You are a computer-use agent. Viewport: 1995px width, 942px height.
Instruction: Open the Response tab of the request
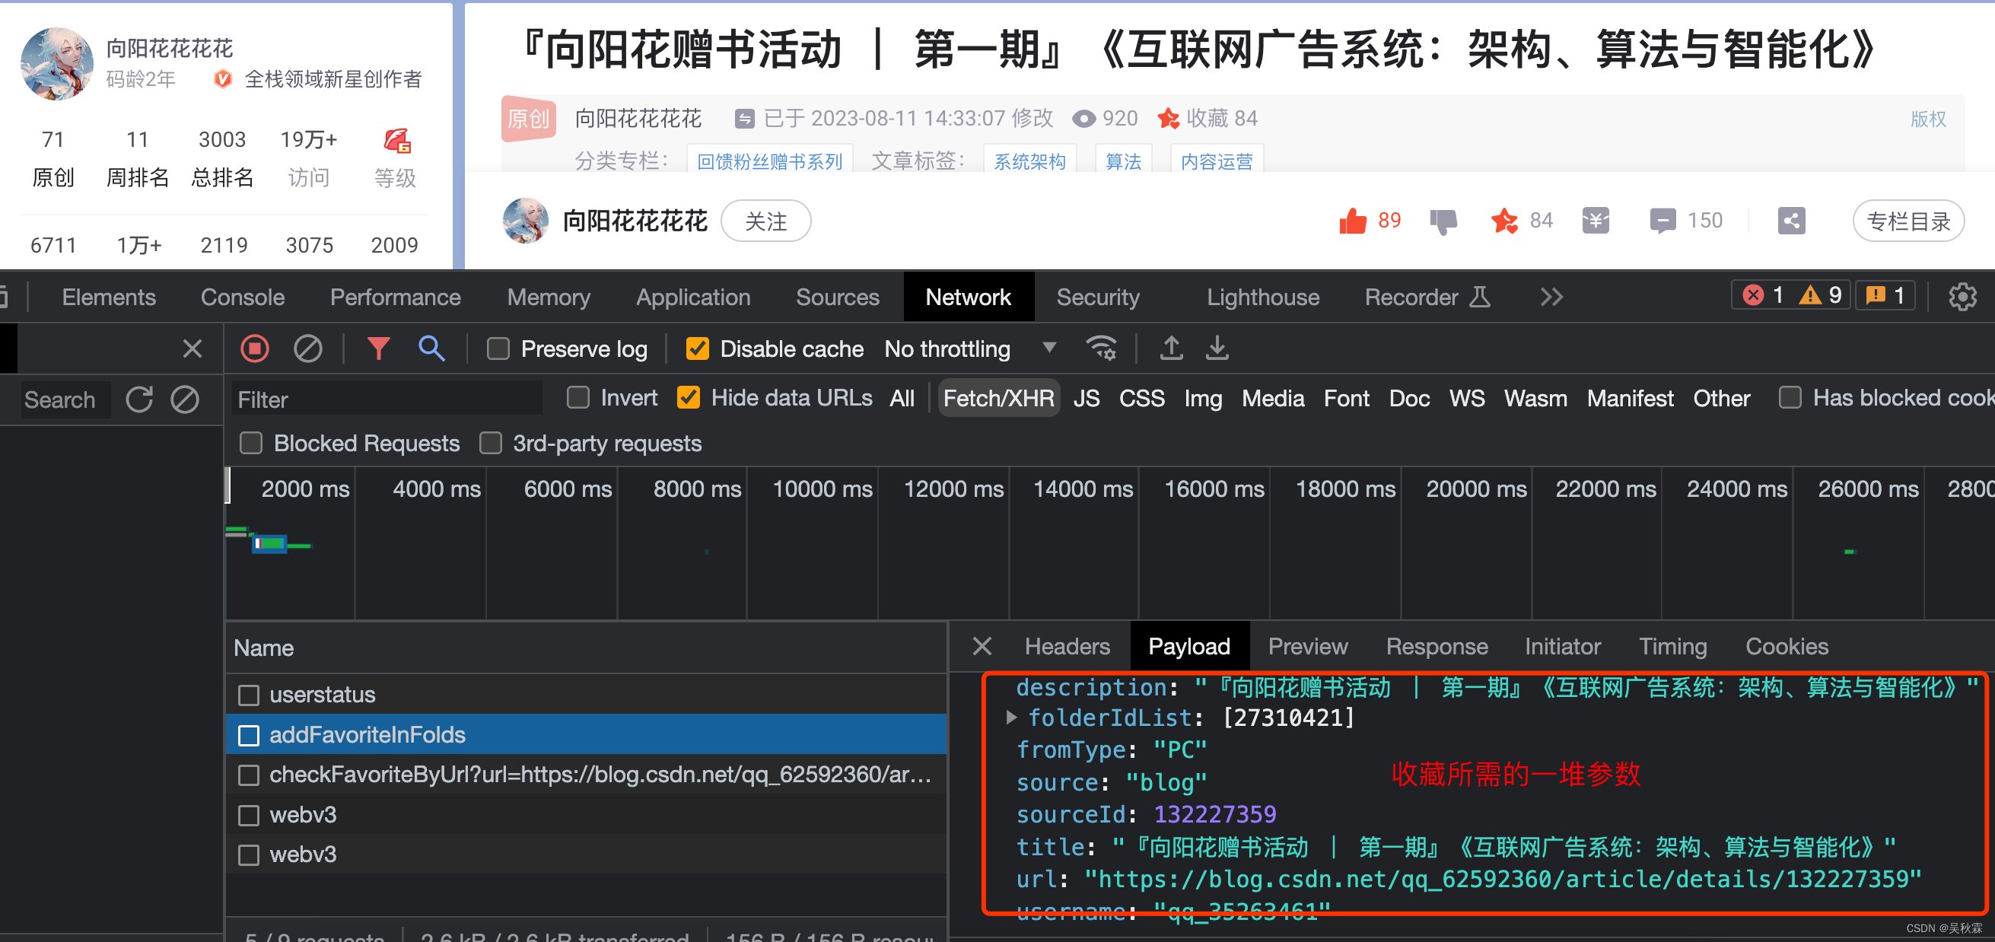pyautogui.click(x=1437, y=646)
